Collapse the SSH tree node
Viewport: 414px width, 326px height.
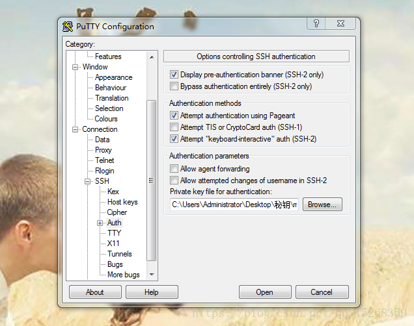[87, 181]
